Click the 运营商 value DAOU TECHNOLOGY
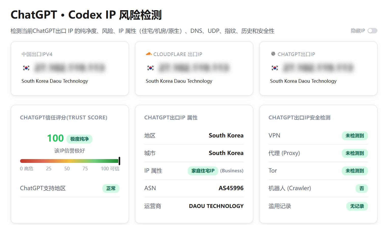 tap(216, 206)
